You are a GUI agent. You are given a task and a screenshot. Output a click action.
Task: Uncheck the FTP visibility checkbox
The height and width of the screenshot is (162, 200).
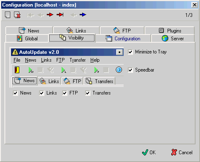(64, 93)
